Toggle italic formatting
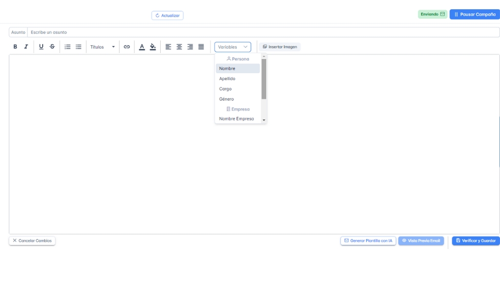This screenshot has height=281, width=500. [26, 47]
